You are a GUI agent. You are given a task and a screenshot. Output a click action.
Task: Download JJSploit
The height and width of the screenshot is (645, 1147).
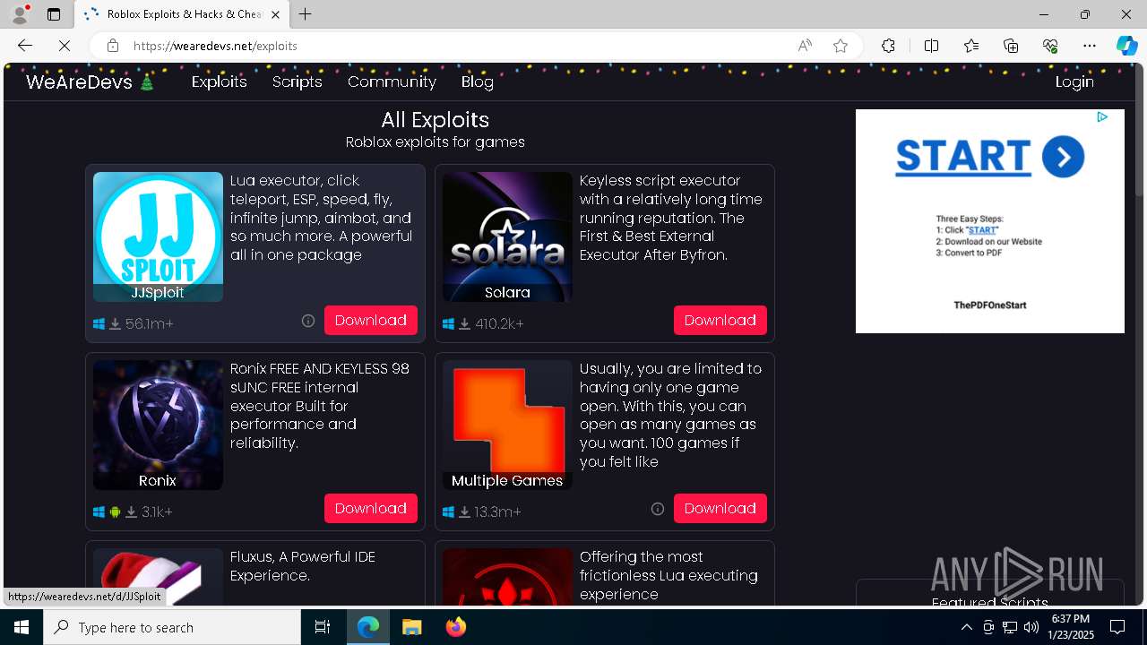[x=371, y=320]
